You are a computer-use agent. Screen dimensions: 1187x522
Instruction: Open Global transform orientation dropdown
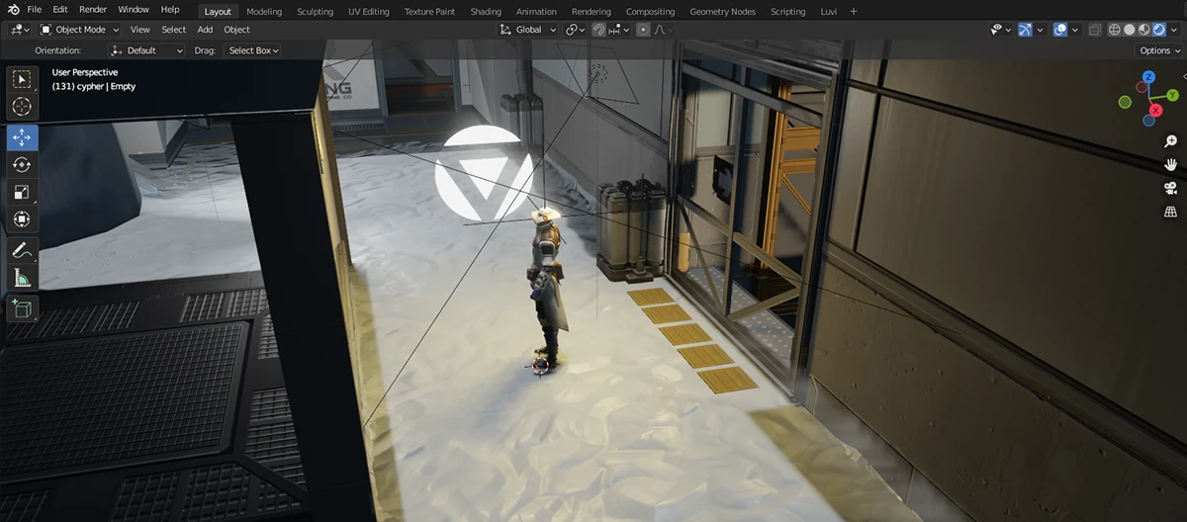tap(528, 30)
